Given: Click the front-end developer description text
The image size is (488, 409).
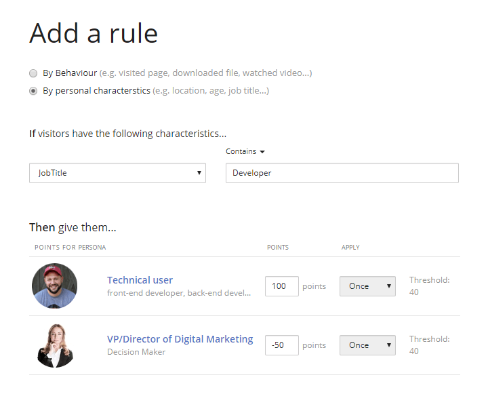Looking at the screenshot, I should click(178, 294).
